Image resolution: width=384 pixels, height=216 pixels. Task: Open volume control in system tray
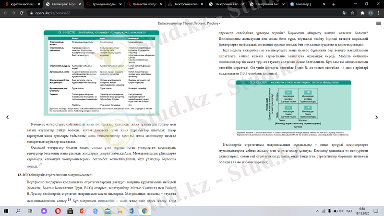click(x=341, y=211)
